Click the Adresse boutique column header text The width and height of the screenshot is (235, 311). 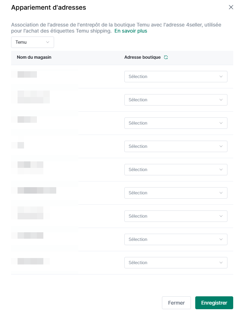pos(142,57)
